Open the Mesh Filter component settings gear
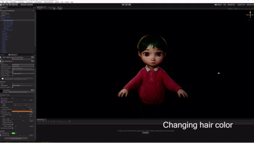254x143 pixels. tap(34, 57)
